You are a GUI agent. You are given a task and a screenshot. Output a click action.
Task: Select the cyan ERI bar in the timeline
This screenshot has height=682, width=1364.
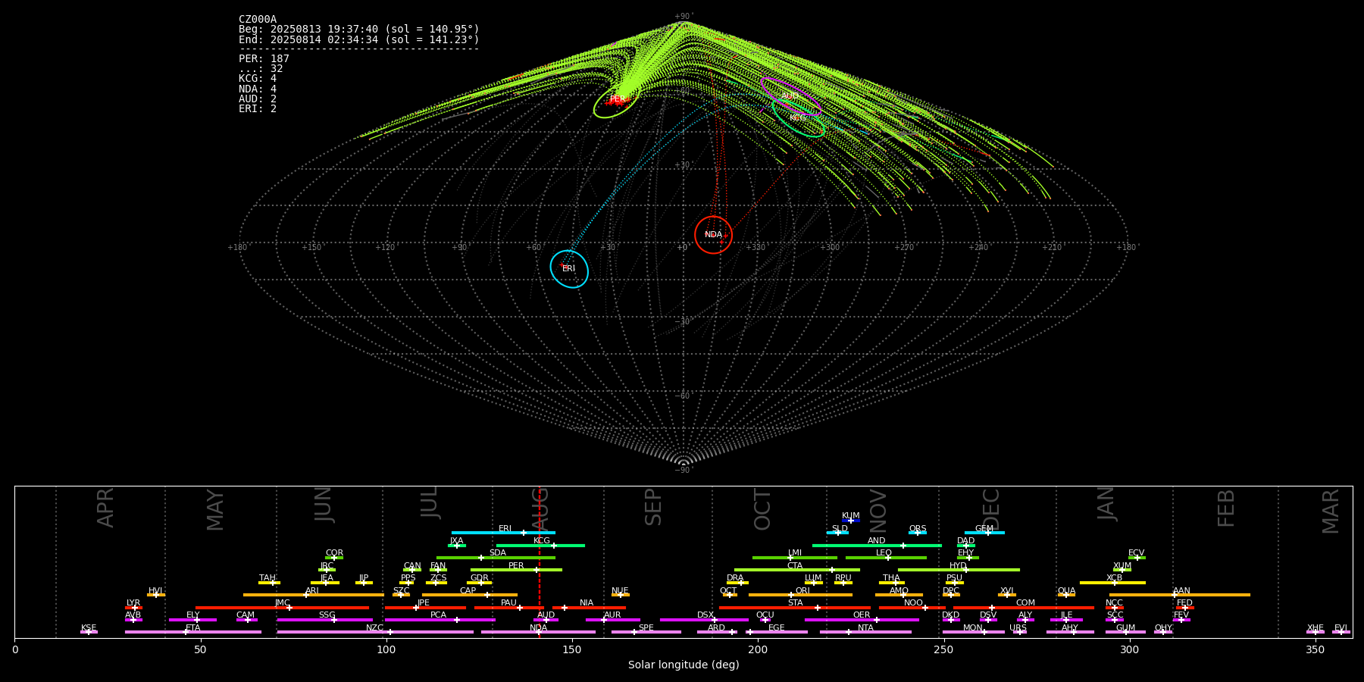(503, 533)
